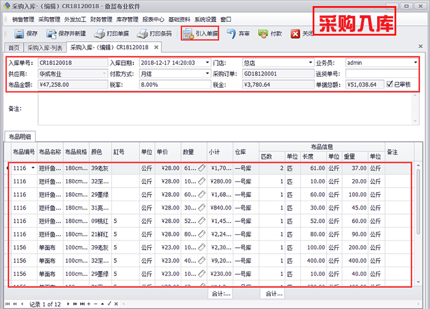Click the 保存 (Save) toolbar icon

18,34
